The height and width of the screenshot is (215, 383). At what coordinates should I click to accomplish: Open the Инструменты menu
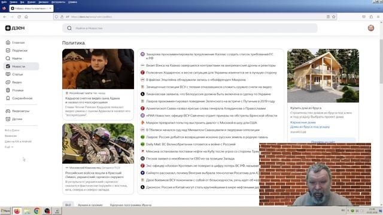click(58, 2)
